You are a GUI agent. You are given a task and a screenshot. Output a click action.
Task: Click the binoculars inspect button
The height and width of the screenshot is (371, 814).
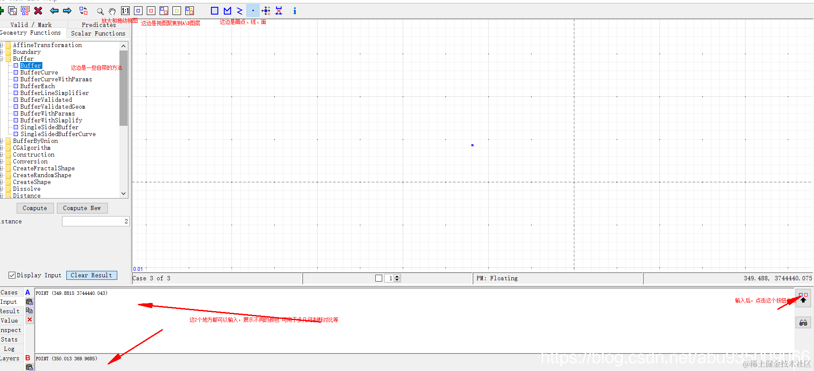tap(803, 323)
